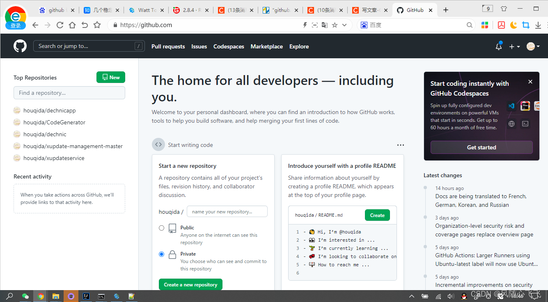Click the Find a repository input
The width and height of the screenshot is (548, 302).
[x=69, y=93]
